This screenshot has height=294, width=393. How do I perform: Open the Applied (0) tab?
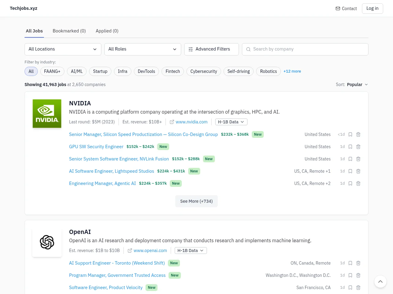tap(107, 31)
